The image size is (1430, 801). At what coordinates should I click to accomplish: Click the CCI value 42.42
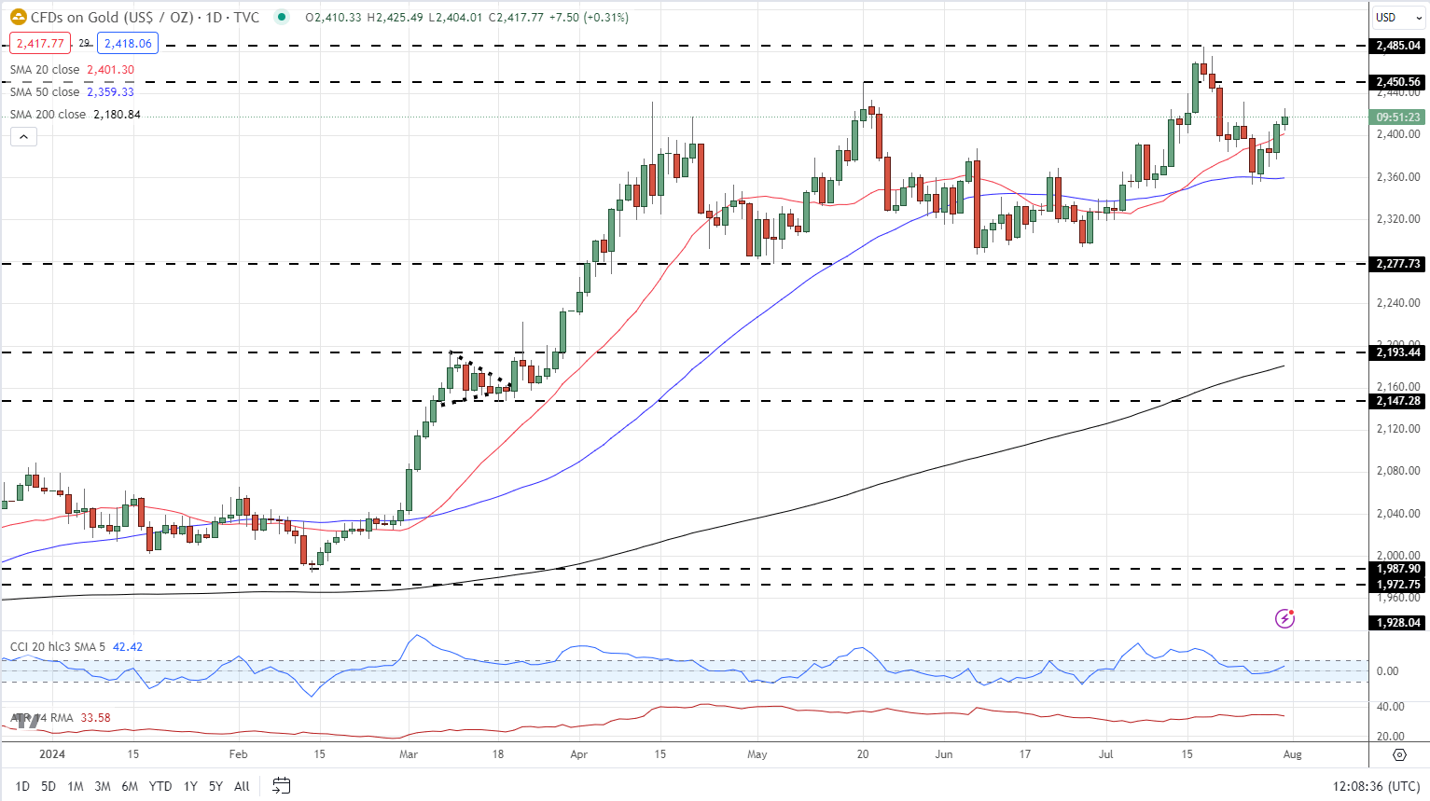128,647
